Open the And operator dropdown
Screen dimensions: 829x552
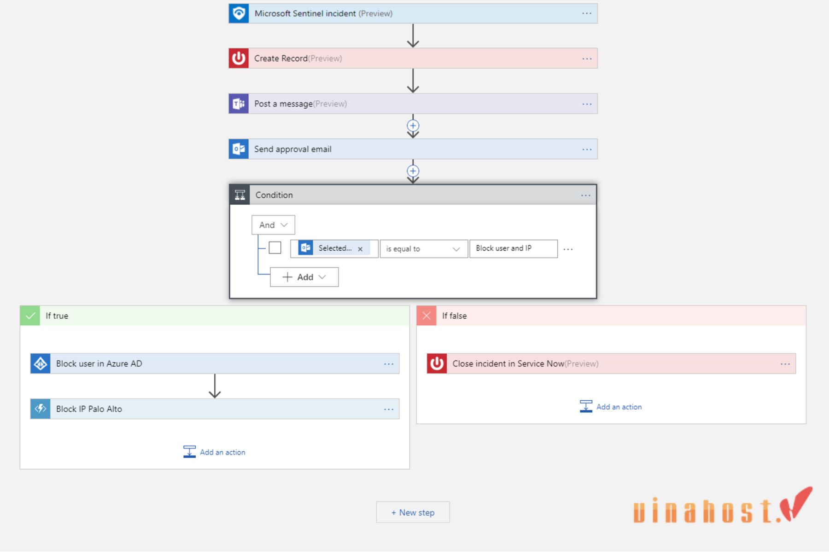(x=273, y=225)
